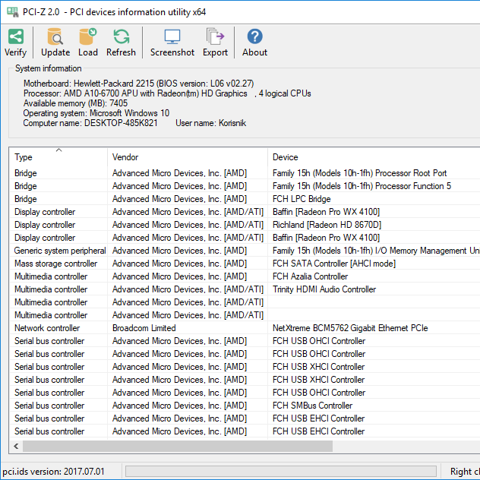Viewport: 480px width, 480px height.
Task: Sort list by Device column header
Action: pos(372,157)
